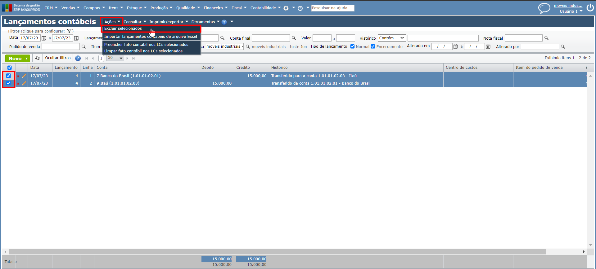Toggle the Encerramento checkbox
Image resolution: width=596 pixels, height=269 pixels.
[373, 46]
